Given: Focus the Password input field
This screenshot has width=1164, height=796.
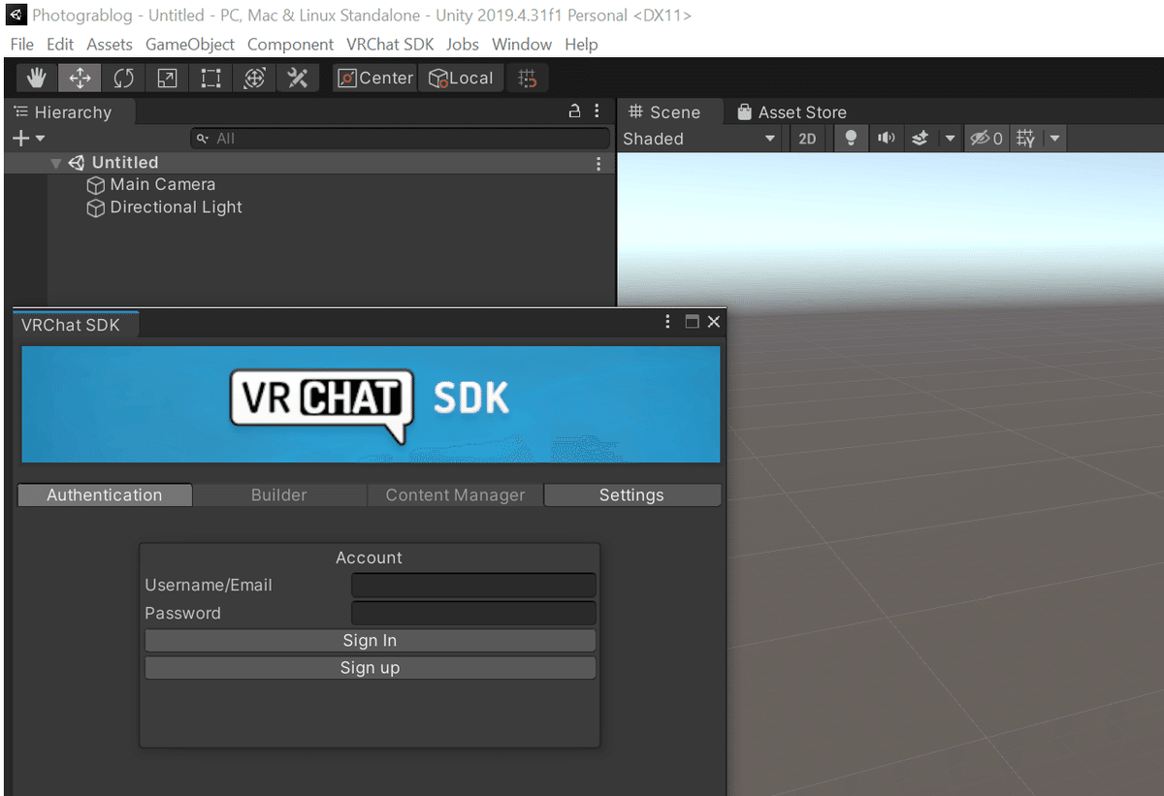Looking at the screenshot, I should (x=473, y=613).
